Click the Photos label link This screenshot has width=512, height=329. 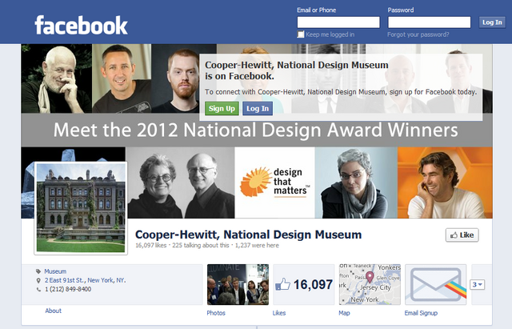[216, 313]
